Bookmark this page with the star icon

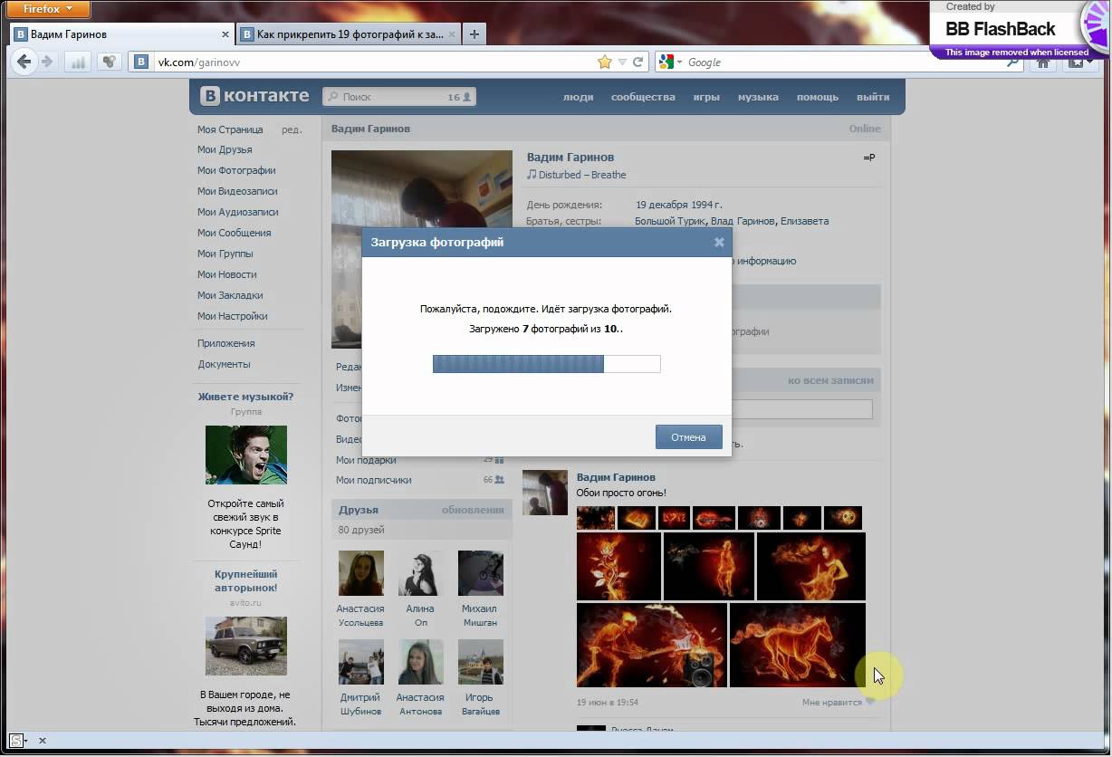[x=604, y=62]
